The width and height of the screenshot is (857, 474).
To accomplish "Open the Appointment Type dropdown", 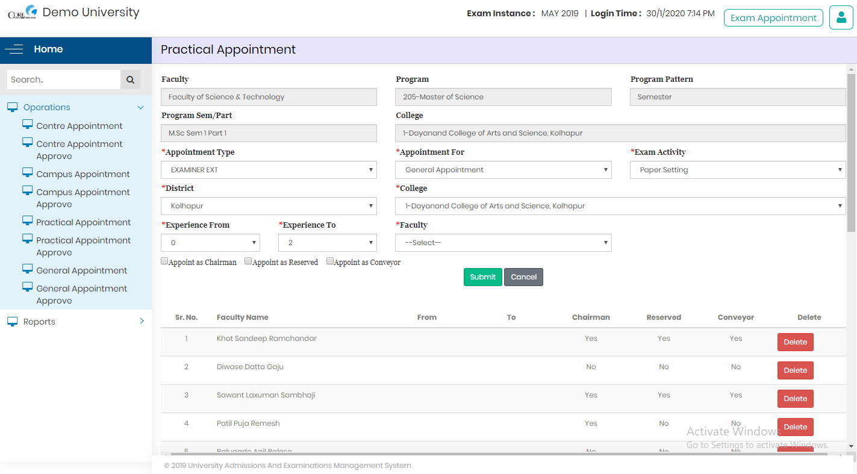I will (x=269, y=170).
